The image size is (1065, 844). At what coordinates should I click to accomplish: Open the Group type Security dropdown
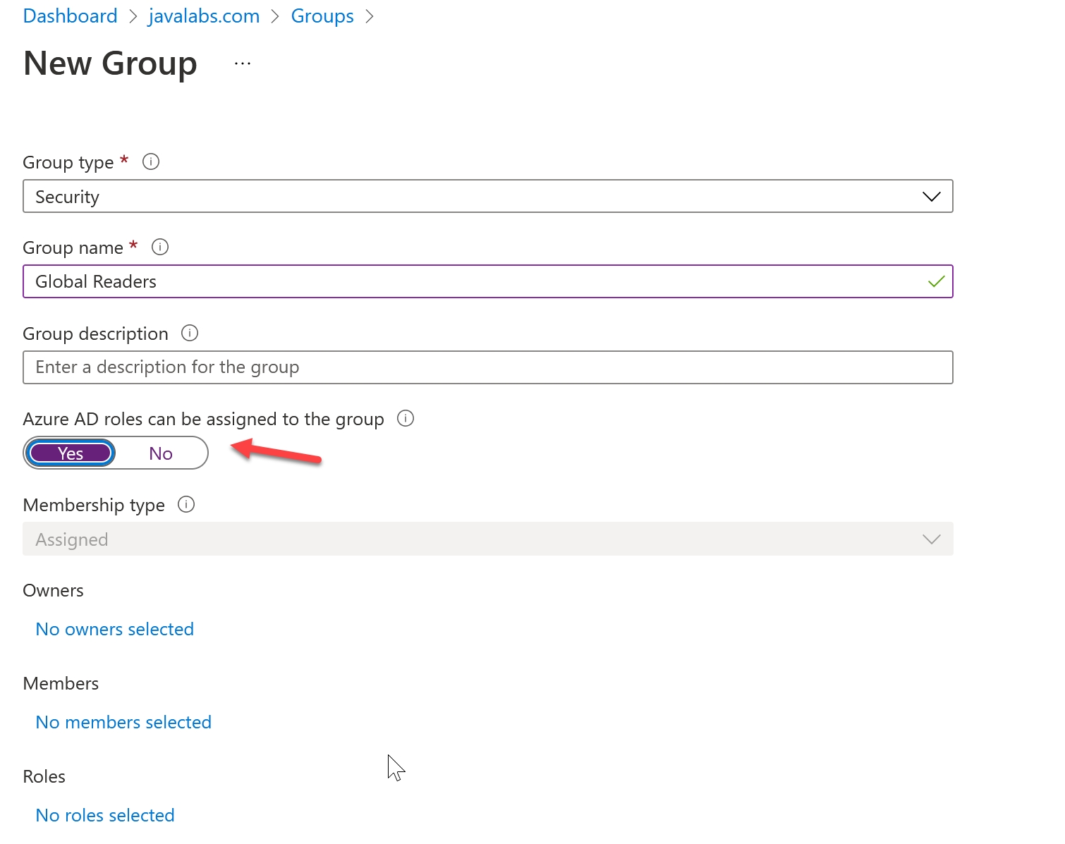point(488,196)
